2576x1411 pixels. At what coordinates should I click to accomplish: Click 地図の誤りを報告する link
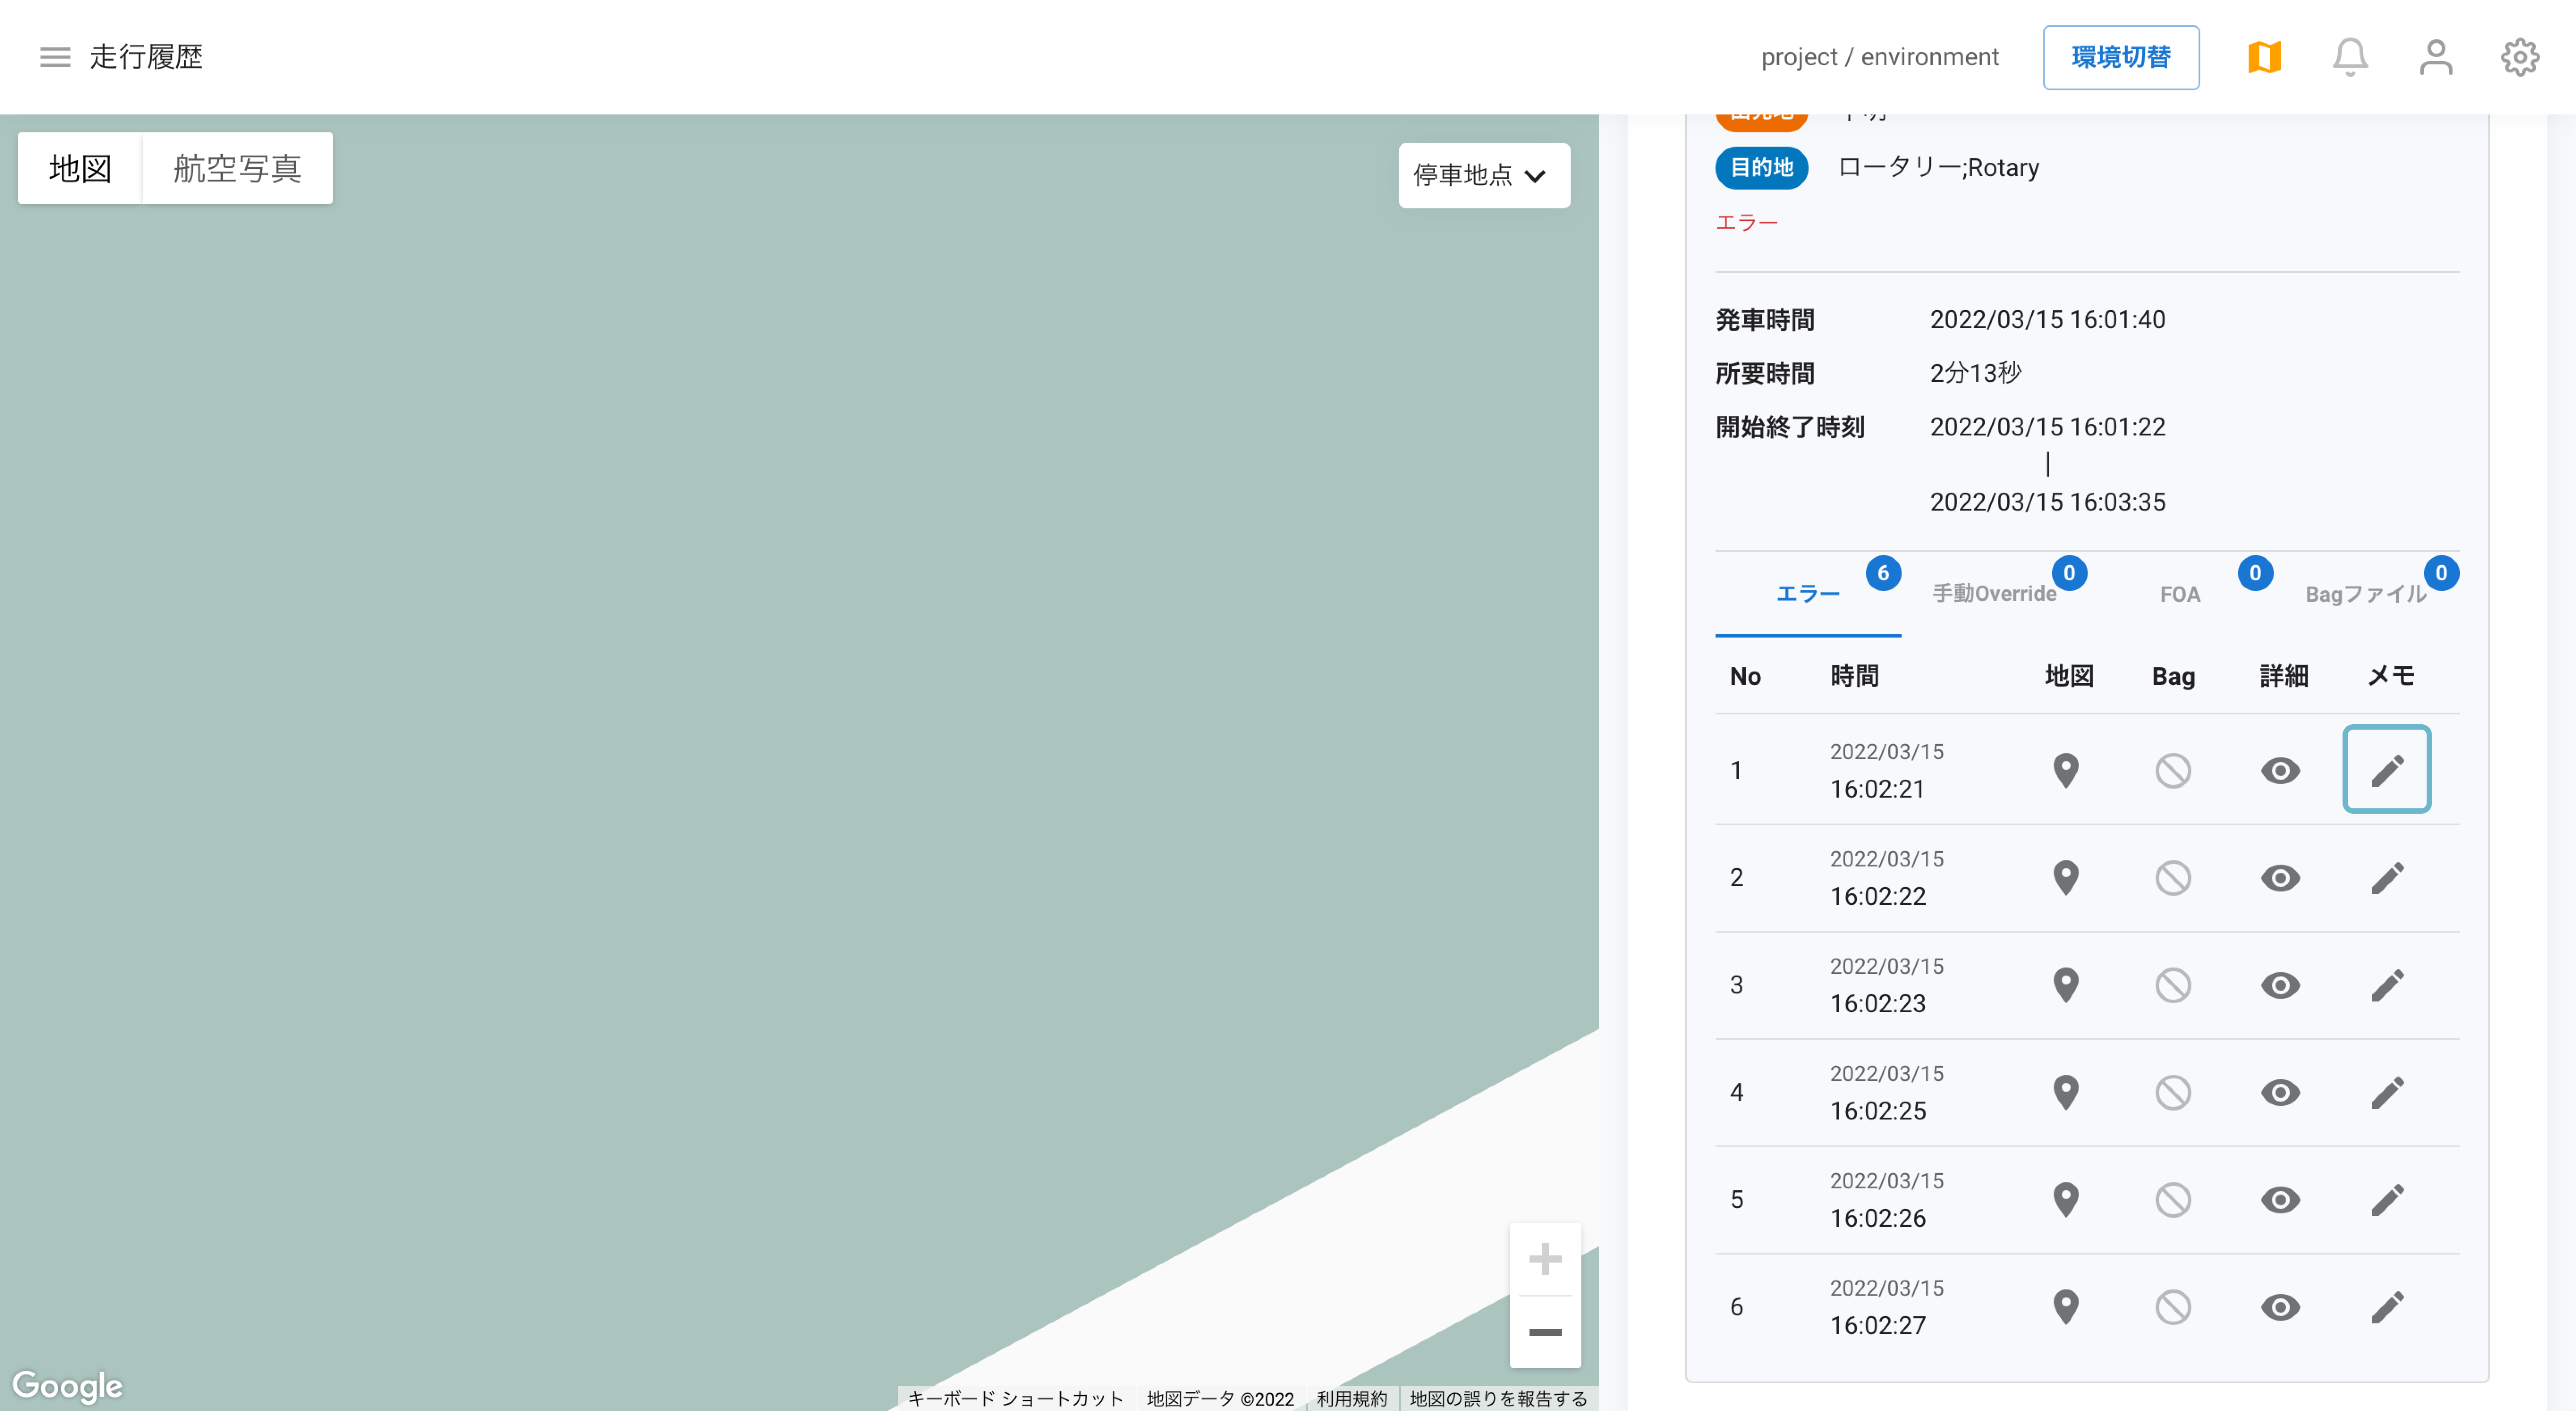1498,1398
